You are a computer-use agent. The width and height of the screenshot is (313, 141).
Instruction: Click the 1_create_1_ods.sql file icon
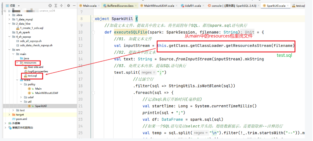coord(18,28)
